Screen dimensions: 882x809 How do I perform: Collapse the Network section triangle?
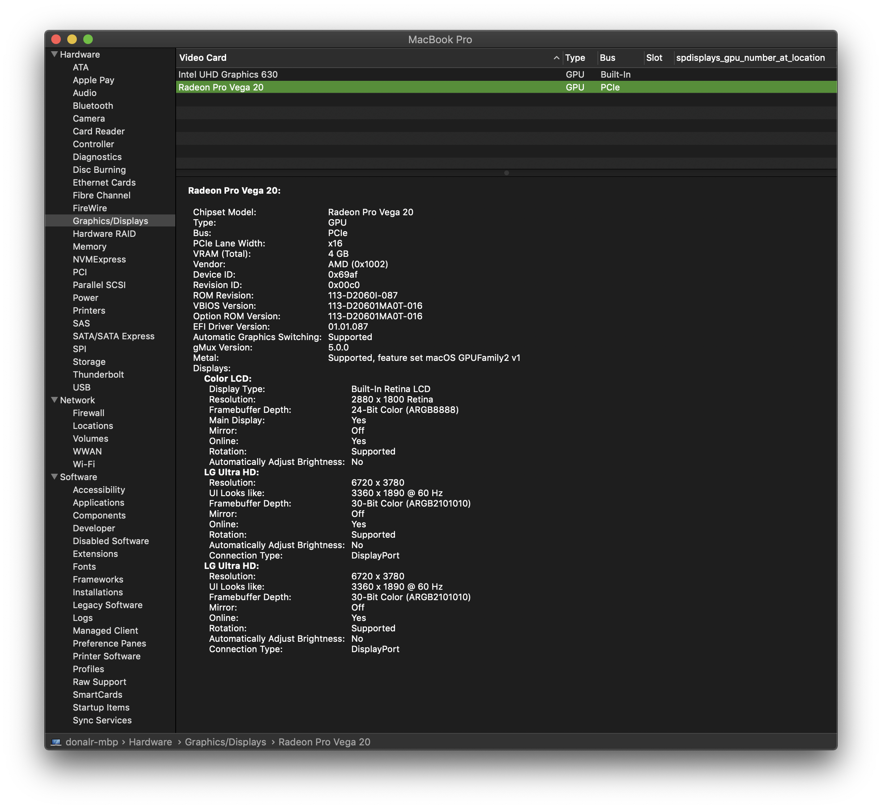point(54,400)
